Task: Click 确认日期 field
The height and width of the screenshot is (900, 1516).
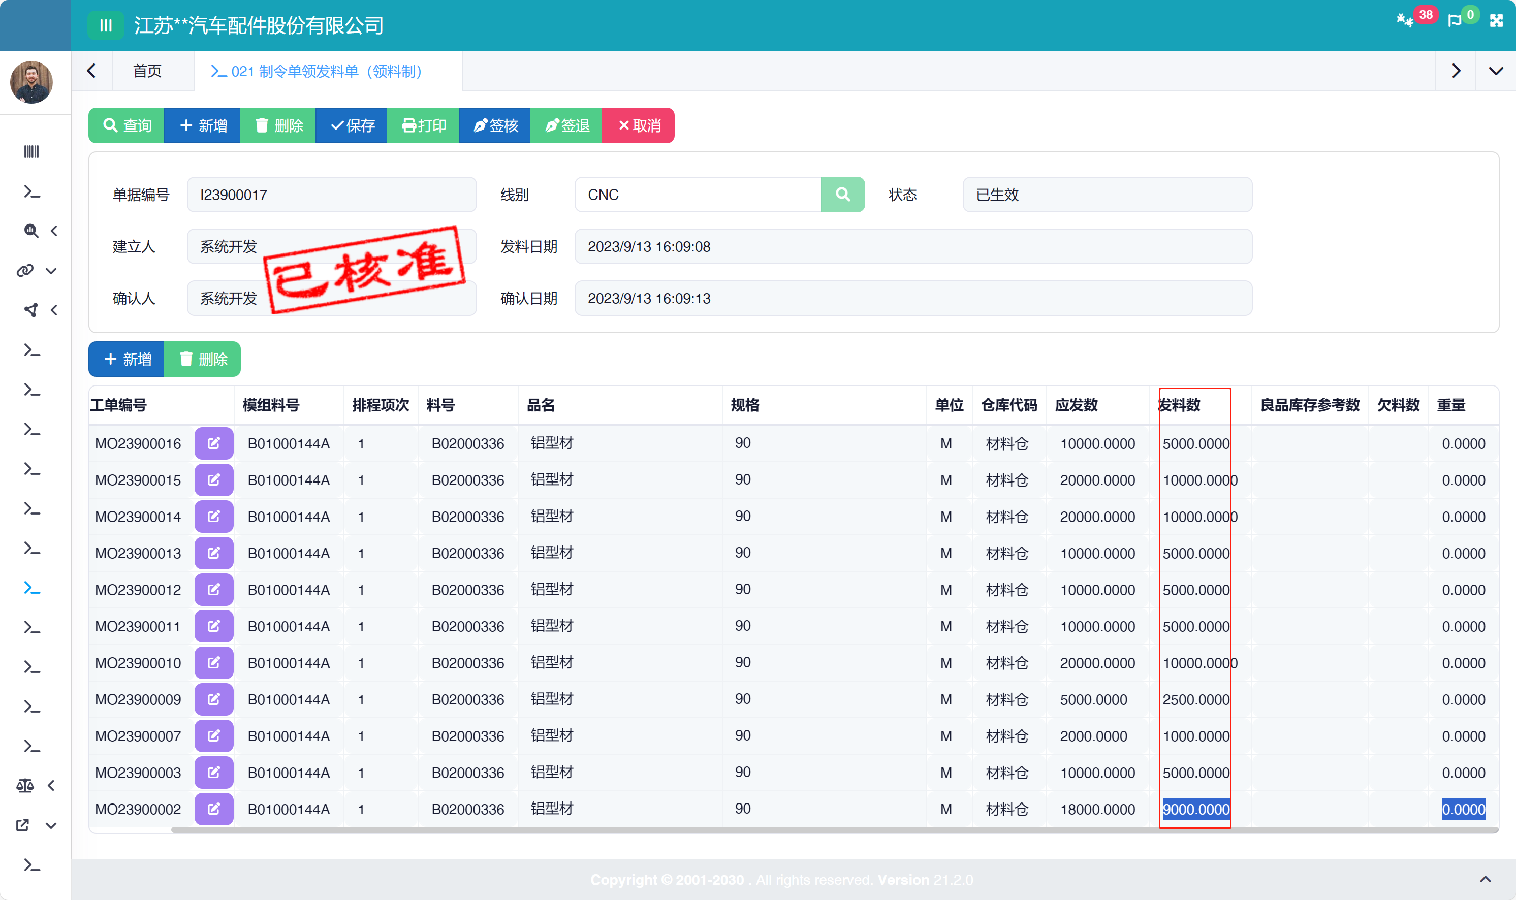Action: click(913, 298)
